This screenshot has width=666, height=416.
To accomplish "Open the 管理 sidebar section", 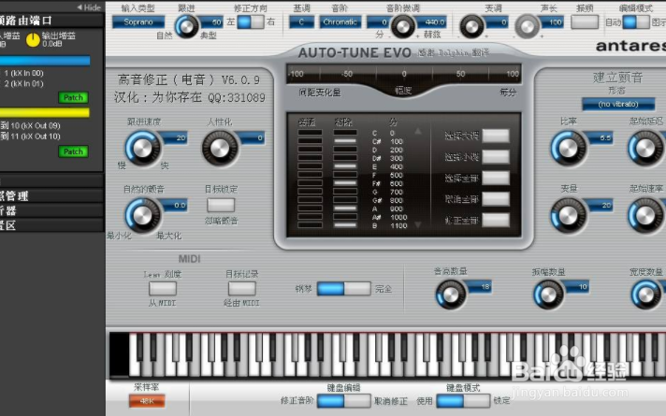I will pyautogui.click(x=51, y=195).
